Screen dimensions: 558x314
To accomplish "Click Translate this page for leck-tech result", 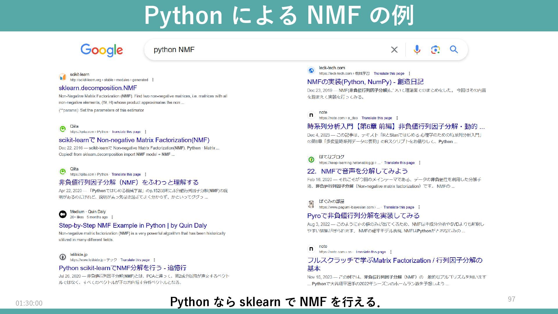I will (x=389, y=74).
